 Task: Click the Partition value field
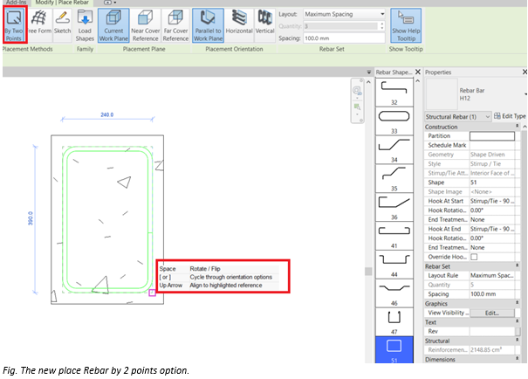[492, 135]
